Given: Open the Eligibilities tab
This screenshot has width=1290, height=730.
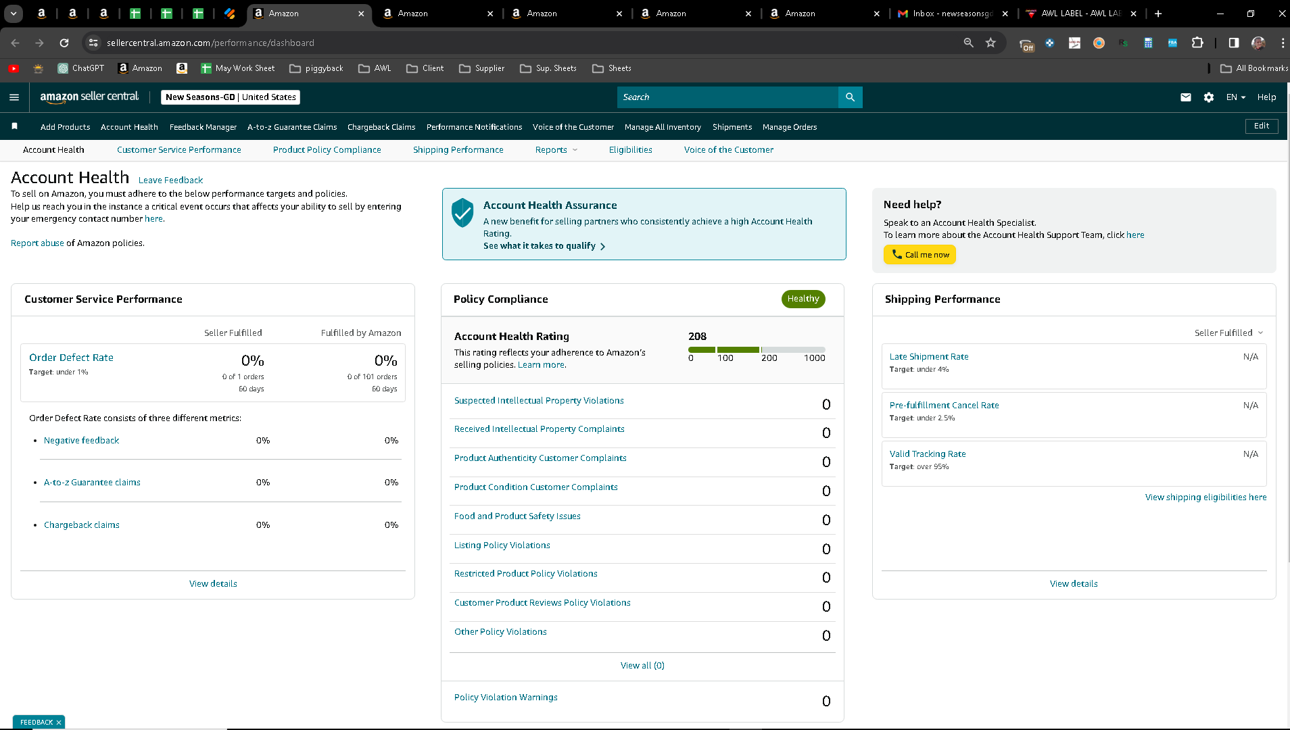Looking at the screenshot, I should [x=631, y=150].
